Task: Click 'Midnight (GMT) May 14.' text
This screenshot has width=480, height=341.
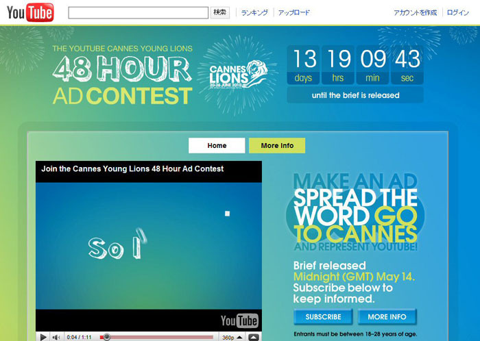Action: (x=355, y=277)
